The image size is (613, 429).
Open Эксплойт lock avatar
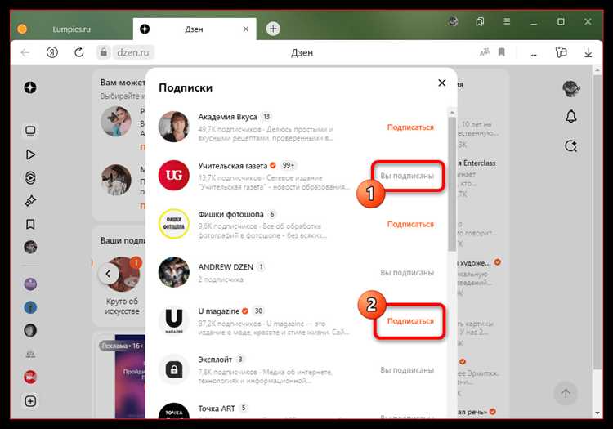pos(173,369)
